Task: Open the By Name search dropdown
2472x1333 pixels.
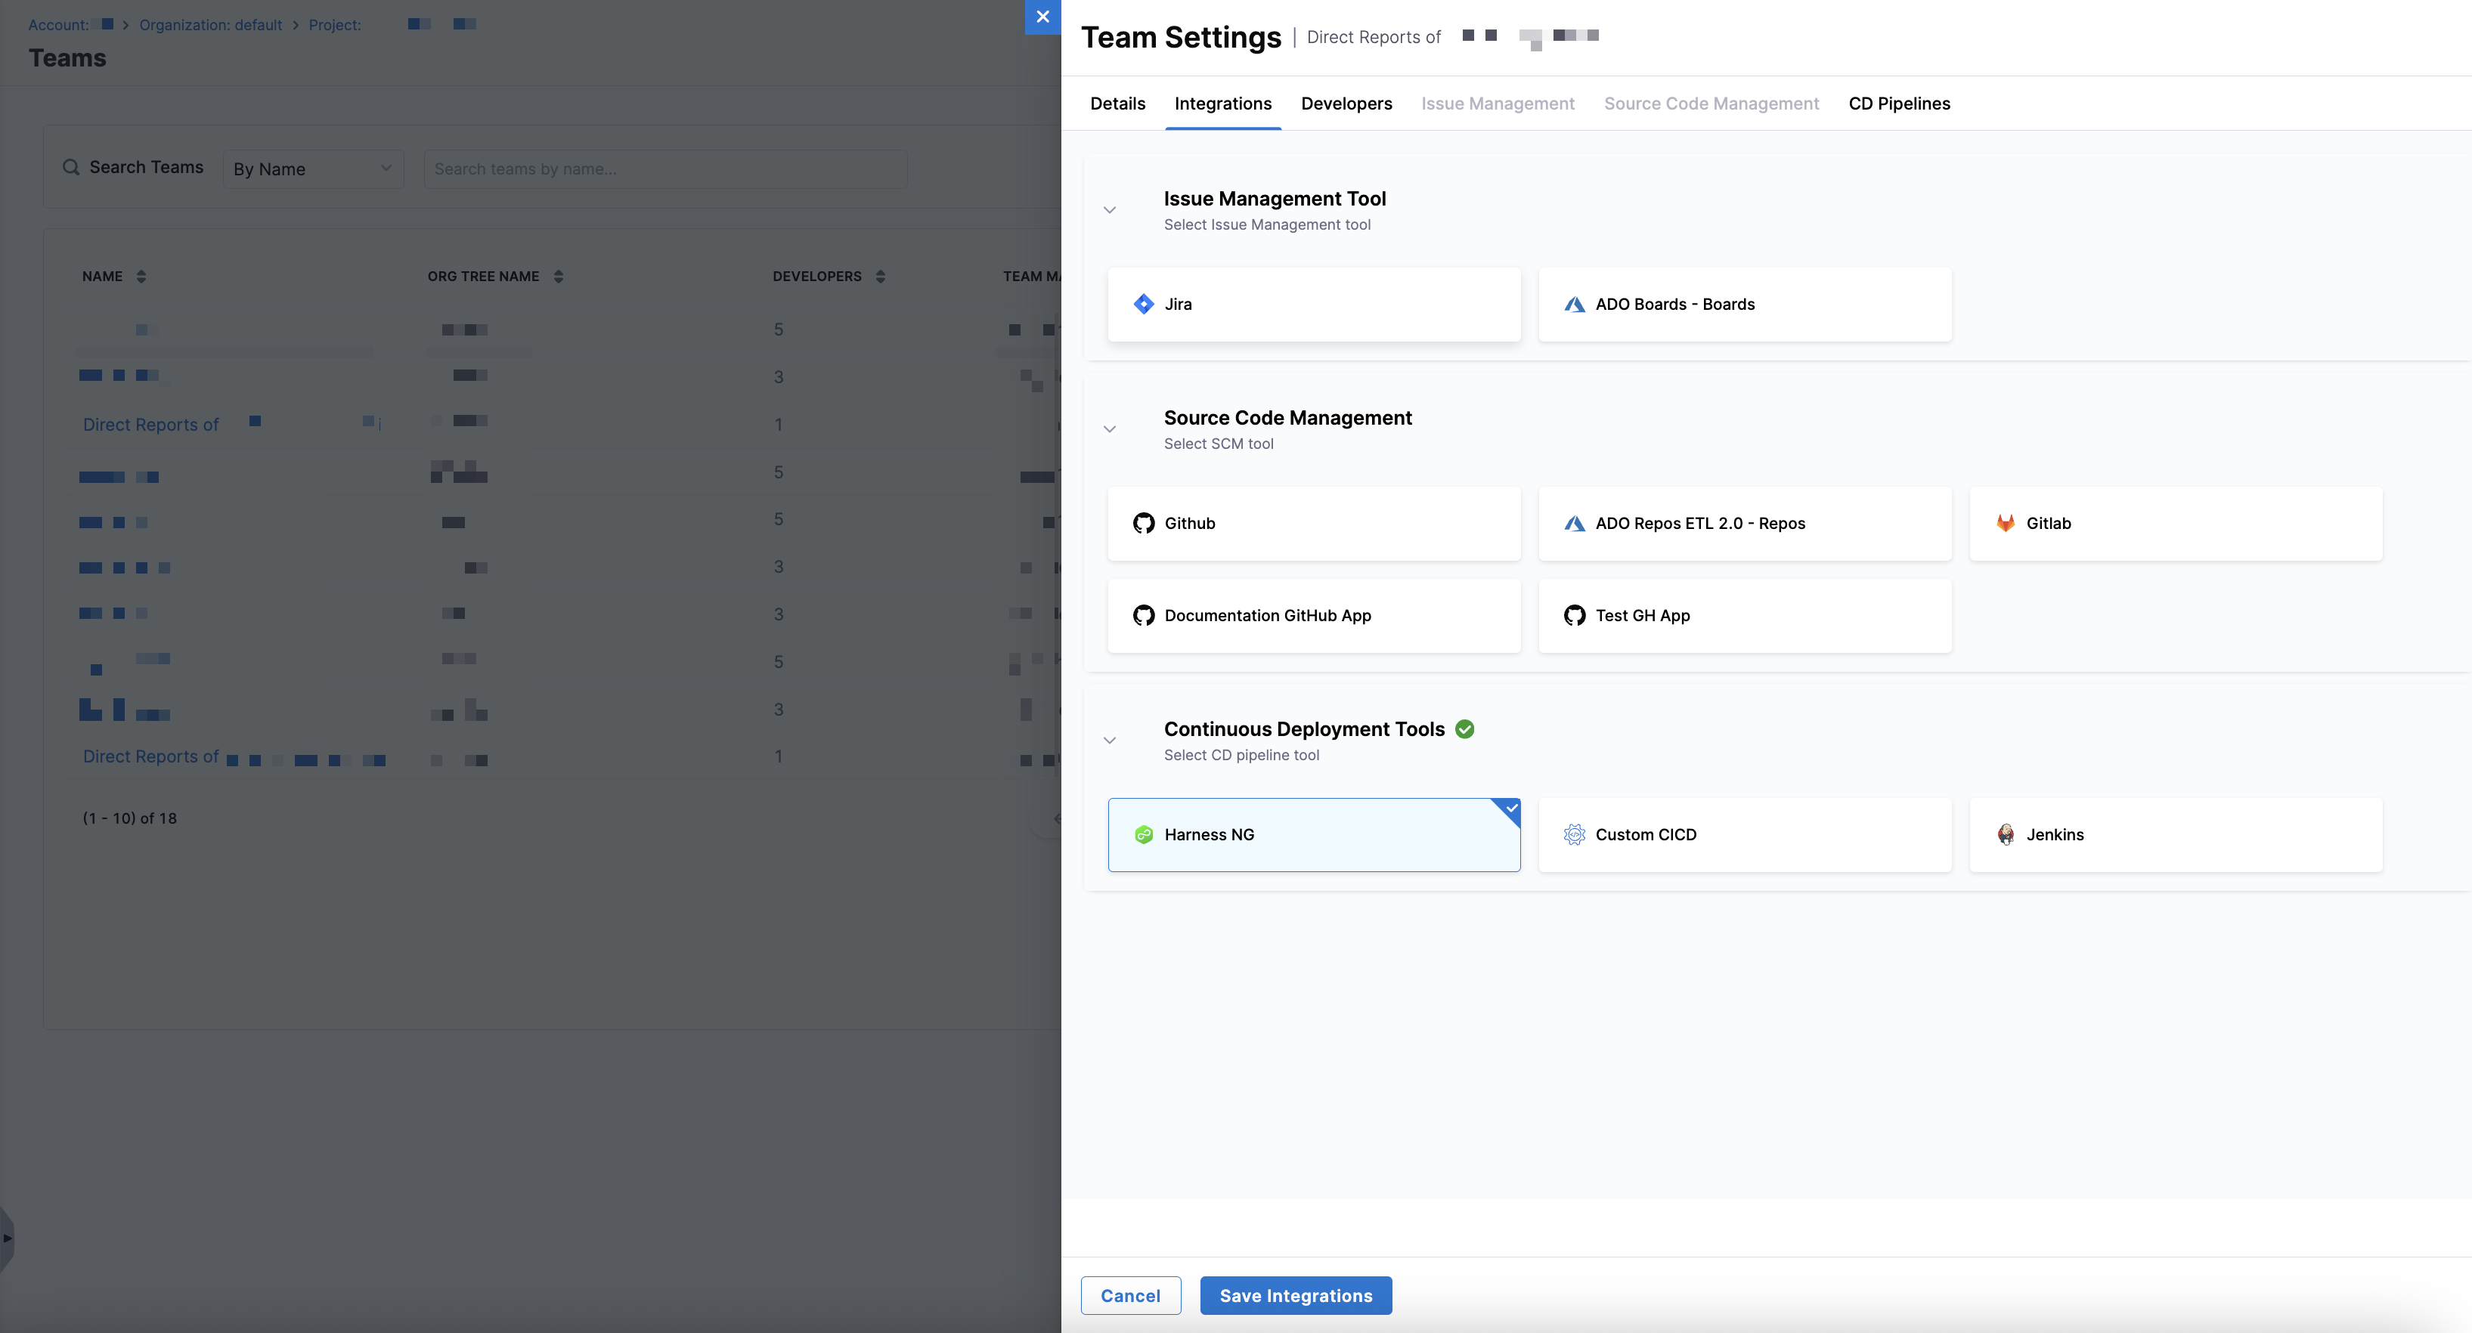Action: click(312, 169)
